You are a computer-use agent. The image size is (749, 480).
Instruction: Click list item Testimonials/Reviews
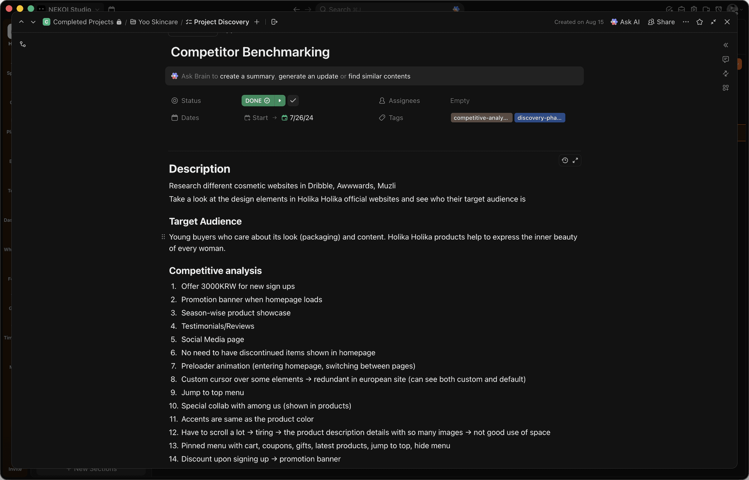click(218, 326)
